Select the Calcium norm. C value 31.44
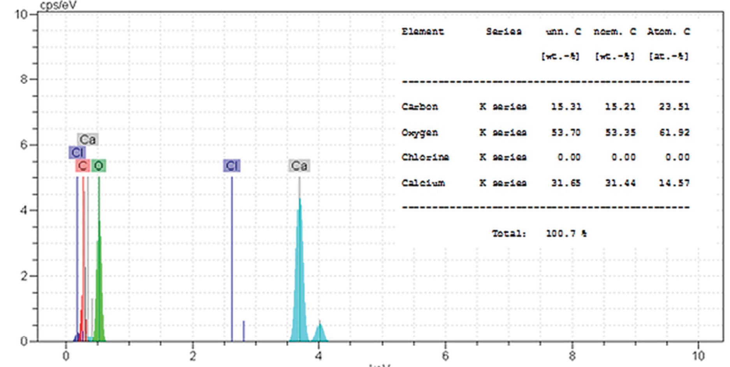Image resolution: width=730 pixels, height=367 pixels. point(620,183)
